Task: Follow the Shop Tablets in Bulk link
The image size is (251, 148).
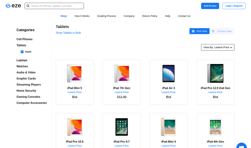Action: tap(68, 33)
